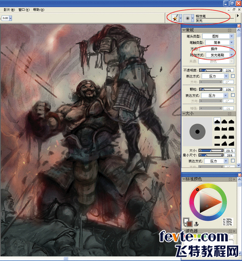The height and width of the screenshot is (261, 242).
Task: Open the 笔头类型 dropdown
Action: point(219,36)
